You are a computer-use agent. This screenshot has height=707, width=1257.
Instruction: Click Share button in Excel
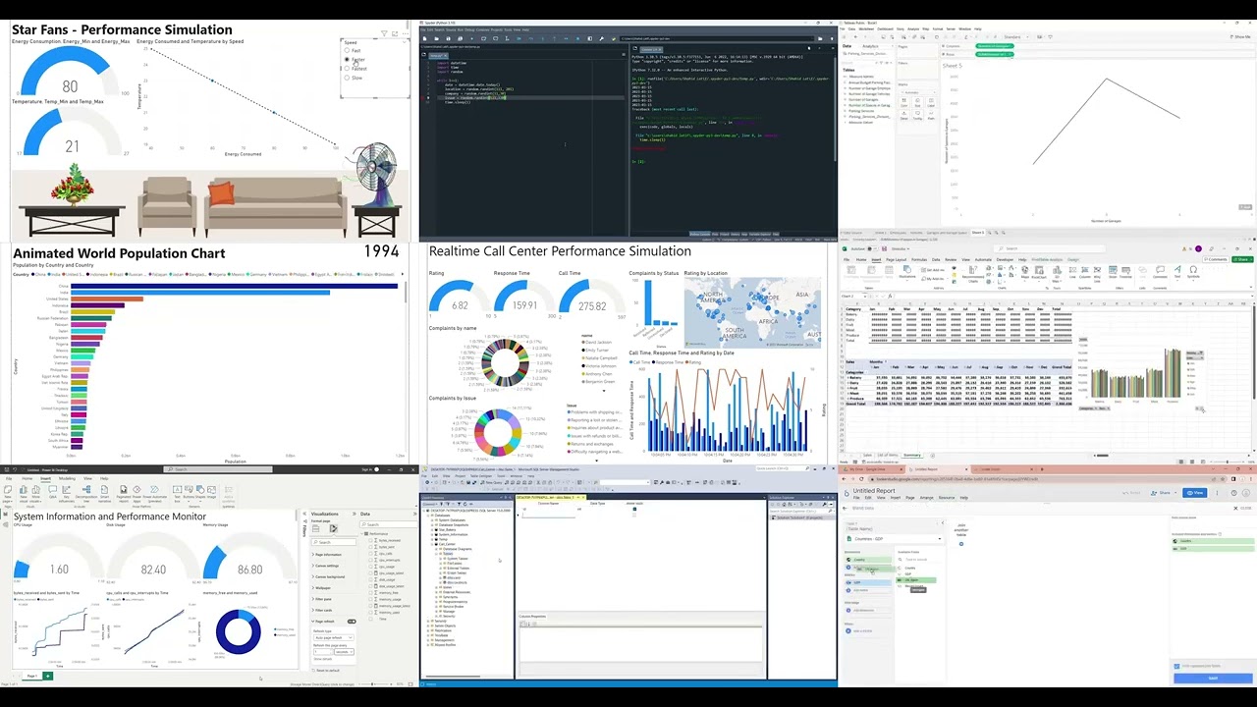tap(1243, 259)
